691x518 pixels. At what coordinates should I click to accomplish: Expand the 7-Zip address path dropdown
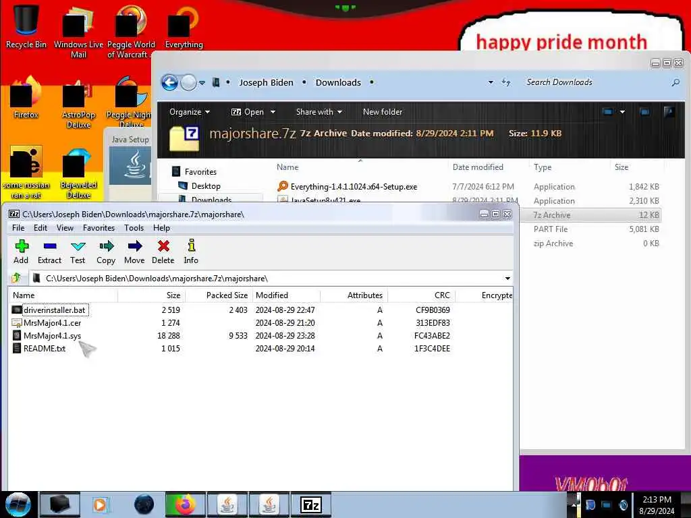[x=507, y=279]
